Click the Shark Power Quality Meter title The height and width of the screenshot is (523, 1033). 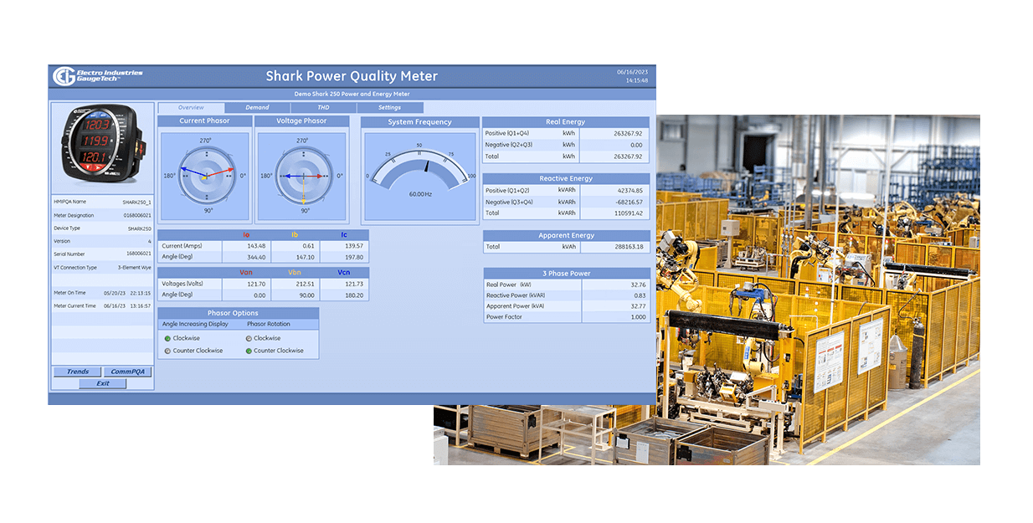(352, 76)
